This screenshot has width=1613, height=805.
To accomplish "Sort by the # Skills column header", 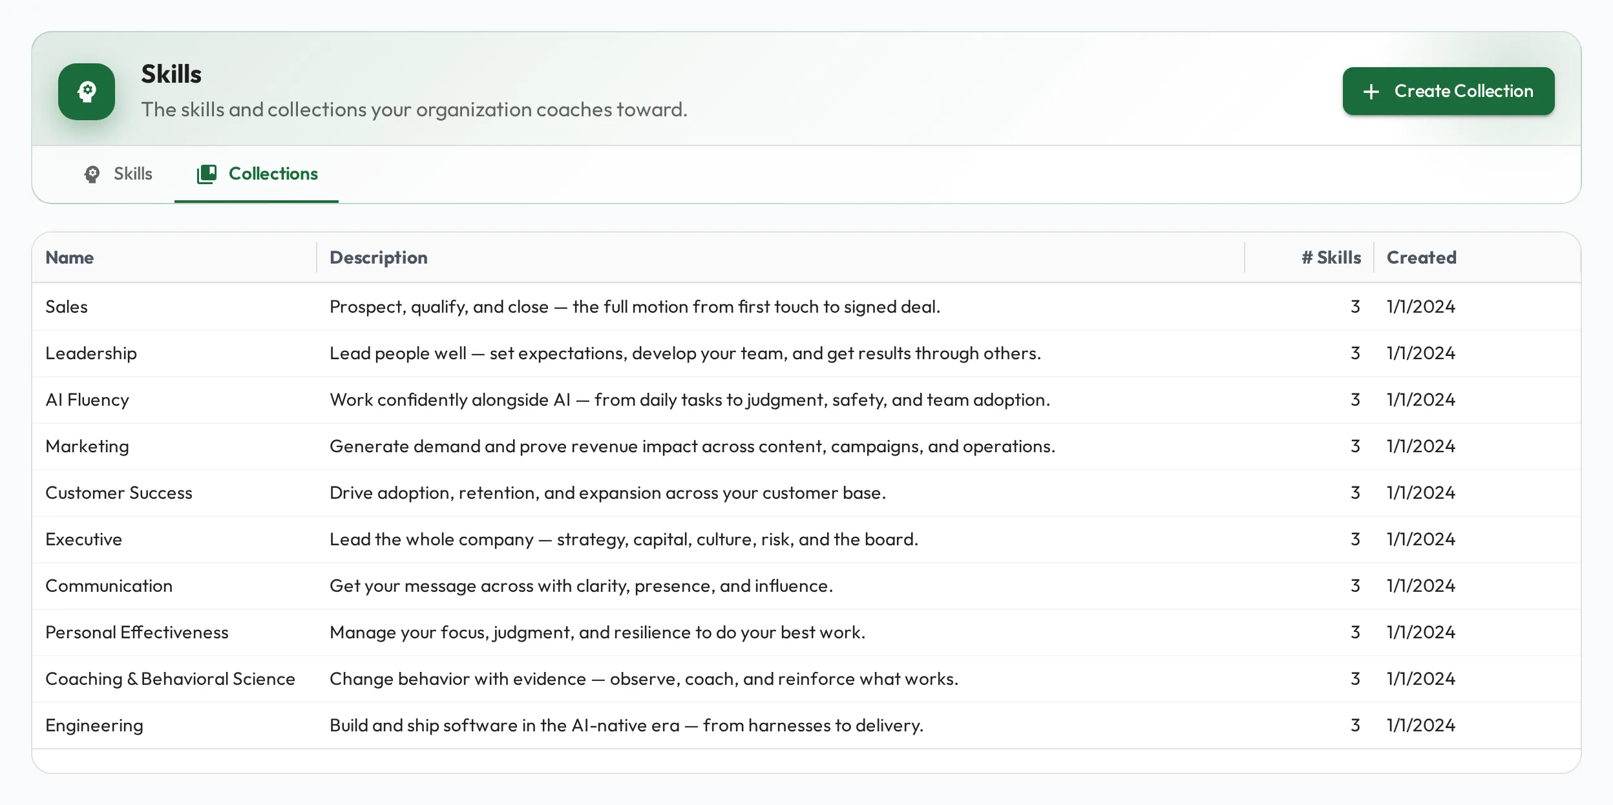I will point(1331,257).
